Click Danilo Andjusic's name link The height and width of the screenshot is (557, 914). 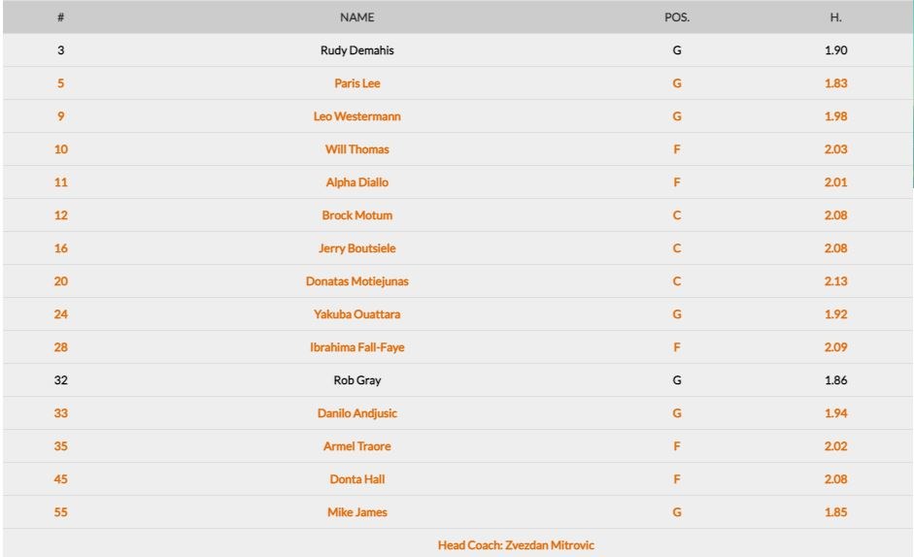(x=356, y=413)
